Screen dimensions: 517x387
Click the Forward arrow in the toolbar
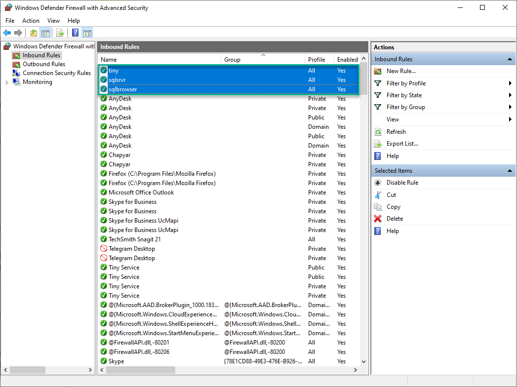18,33
